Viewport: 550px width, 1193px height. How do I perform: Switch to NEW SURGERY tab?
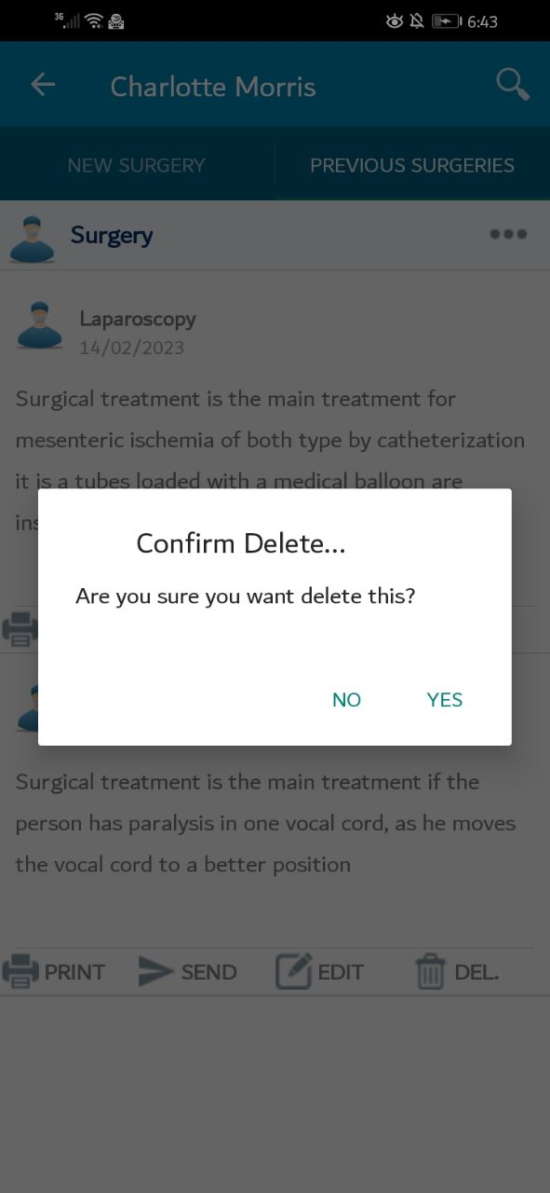pyautogui.click(x=136, y=165)
